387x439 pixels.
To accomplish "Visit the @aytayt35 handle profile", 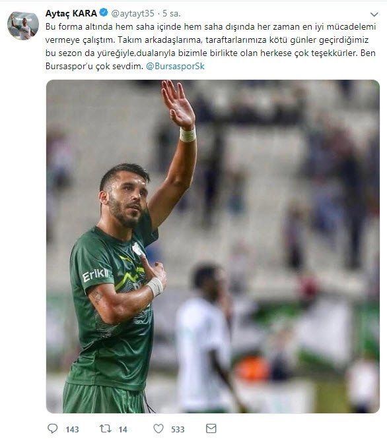I will tap(133, 13).
